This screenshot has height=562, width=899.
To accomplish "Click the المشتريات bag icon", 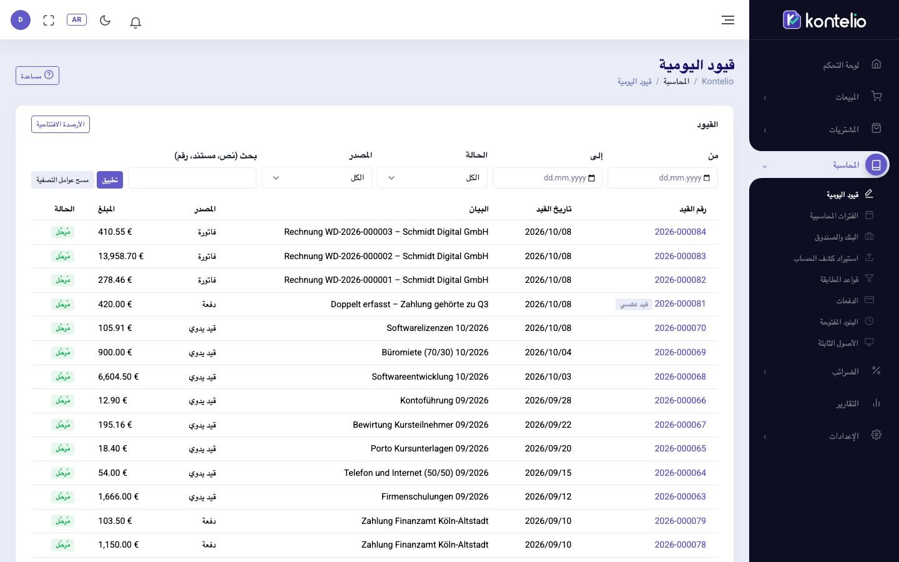I will pyautogui.click(x=876, y=128).
